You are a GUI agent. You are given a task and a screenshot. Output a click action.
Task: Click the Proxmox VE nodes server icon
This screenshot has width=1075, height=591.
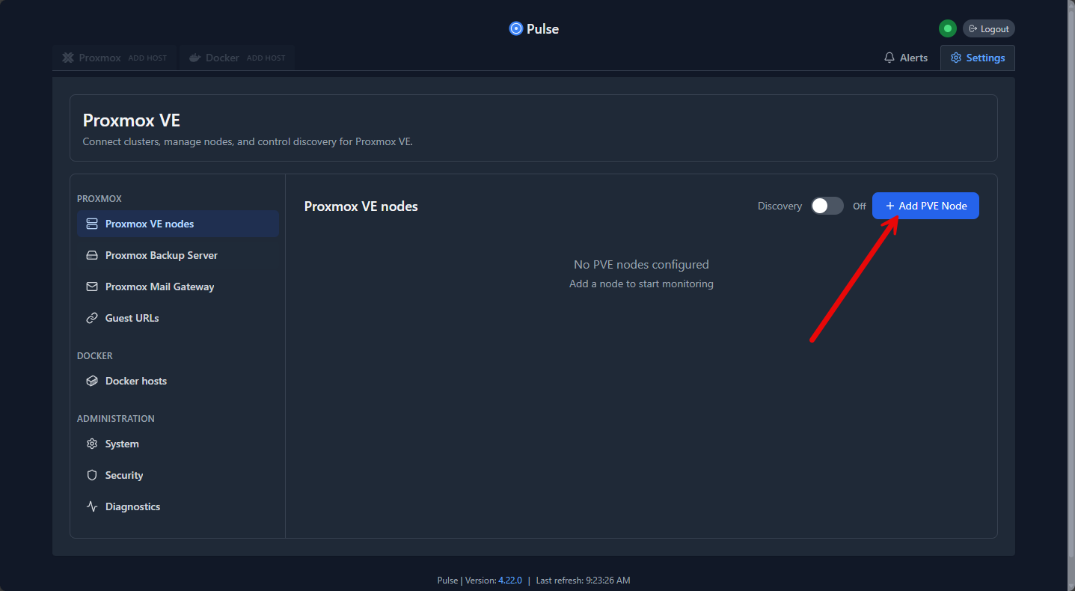point(92,224)
